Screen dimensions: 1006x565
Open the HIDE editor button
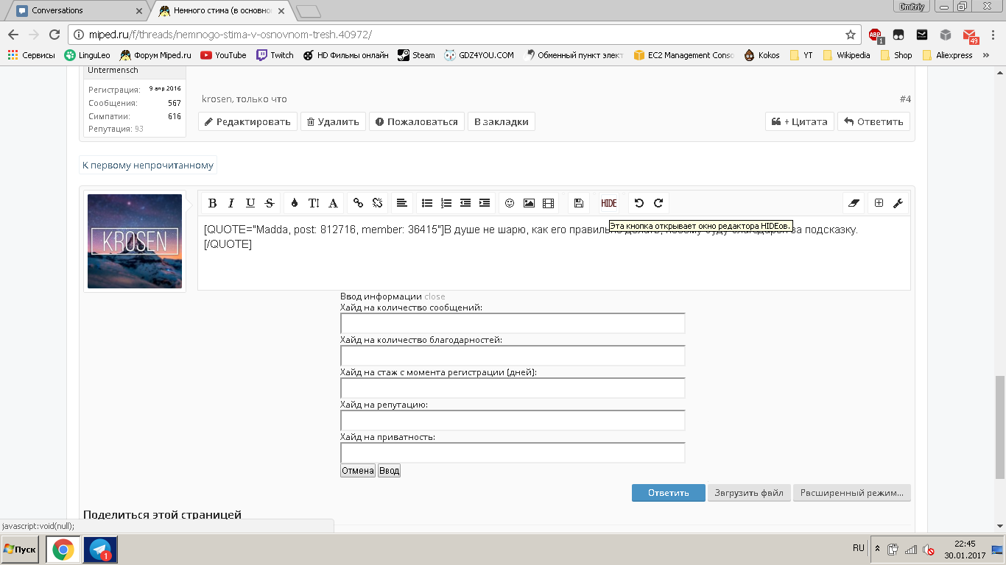click(609, 203)
